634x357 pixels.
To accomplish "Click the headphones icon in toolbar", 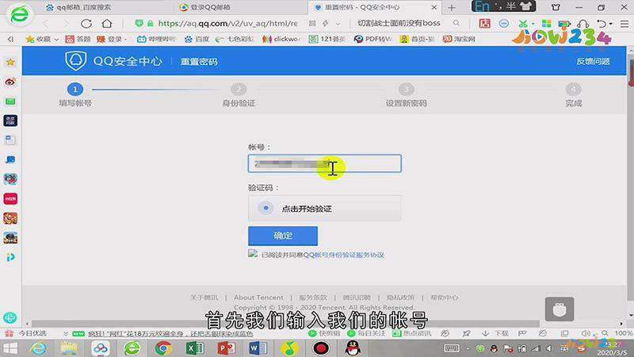I will click(583, 24).
